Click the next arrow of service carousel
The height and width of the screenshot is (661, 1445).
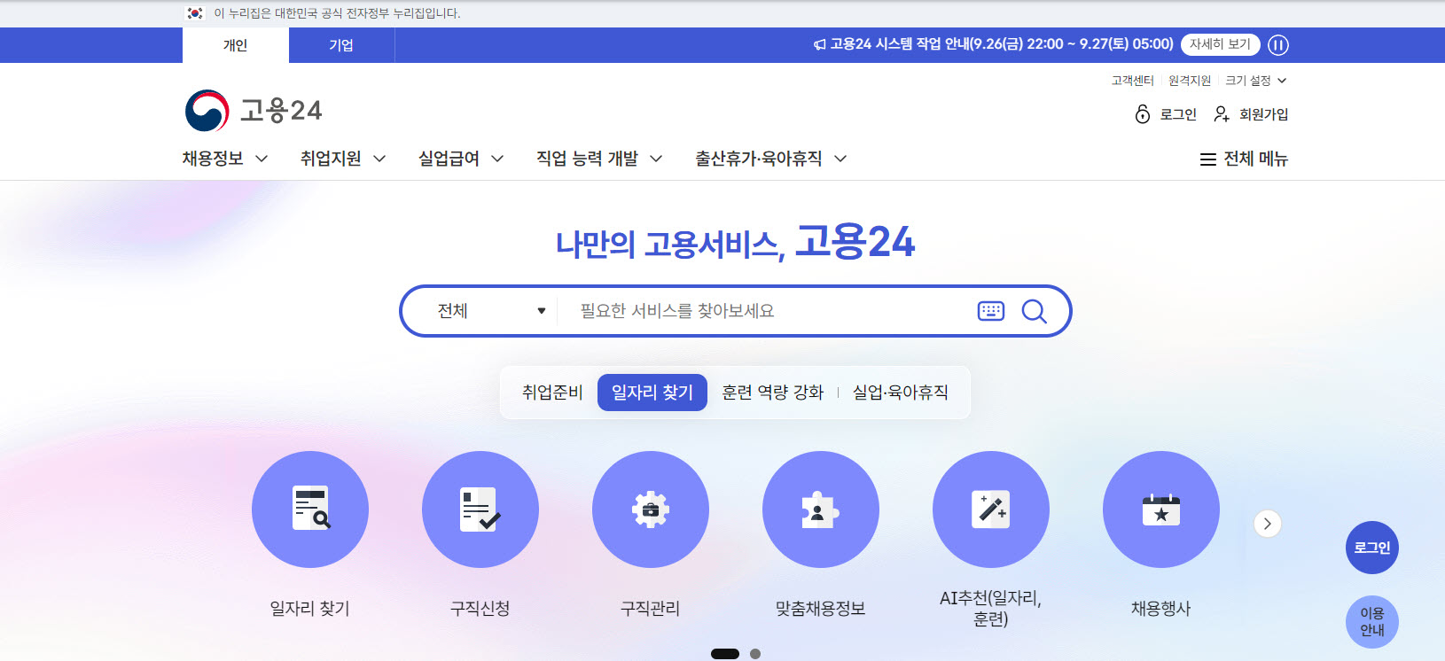[x=1268, y=524]
